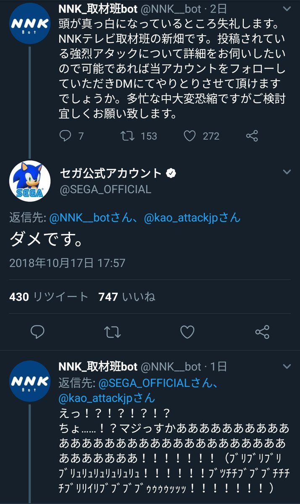This screenshot has height=504, width=300.
Task: Open SEGA Sonic profile avatar
Action: (x=30, y=181)
